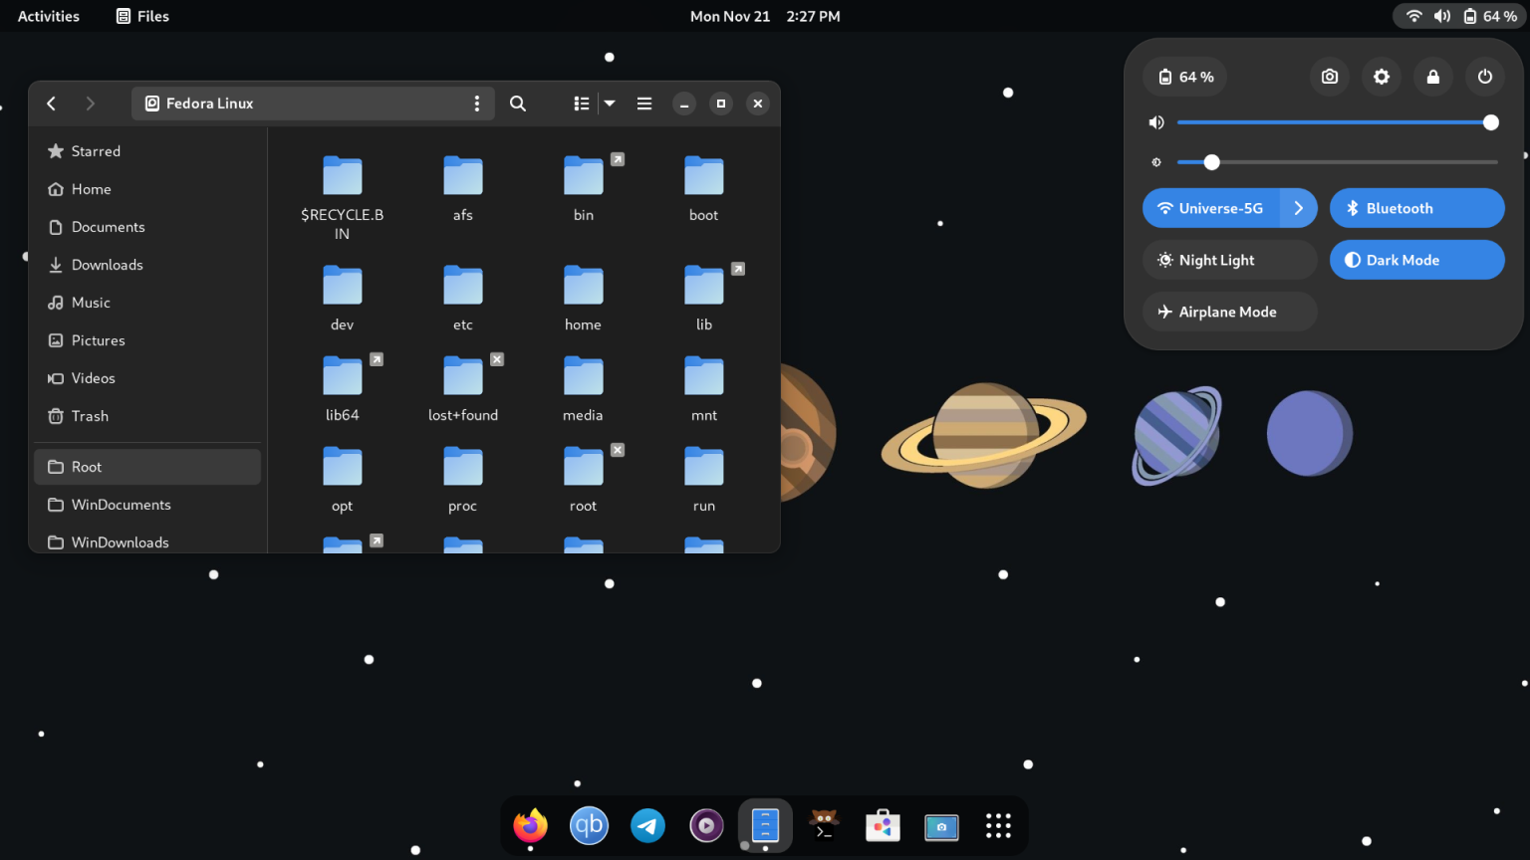Expand Universe-5G network options

coord(1298,208)
